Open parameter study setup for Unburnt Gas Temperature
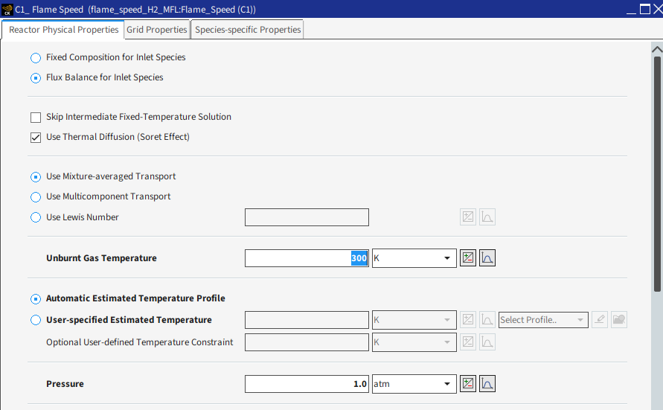Viewport: 663px width, 410px height. click(x=467, y=258)
